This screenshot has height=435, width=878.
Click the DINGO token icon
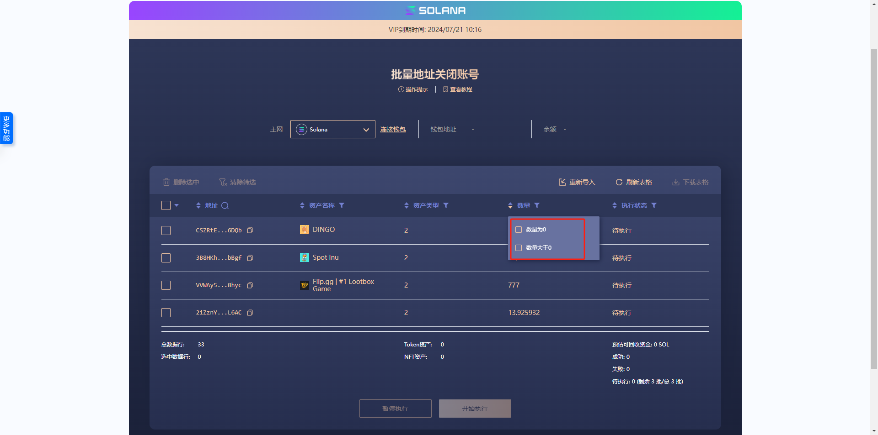(305, 230)
